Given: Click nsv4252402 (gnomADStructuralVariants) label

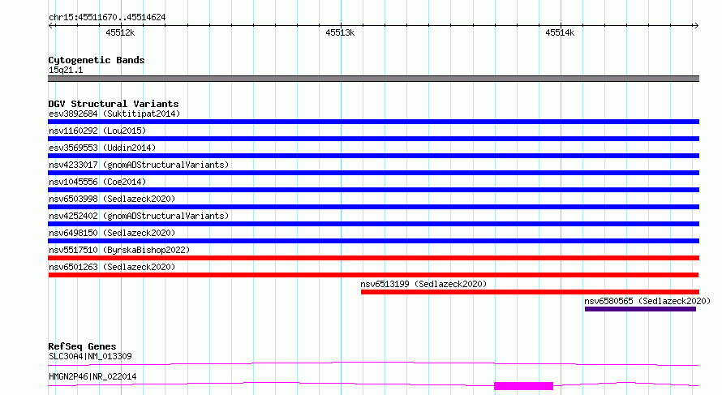Looking at the screenshot, I should [x=139, y=216].
